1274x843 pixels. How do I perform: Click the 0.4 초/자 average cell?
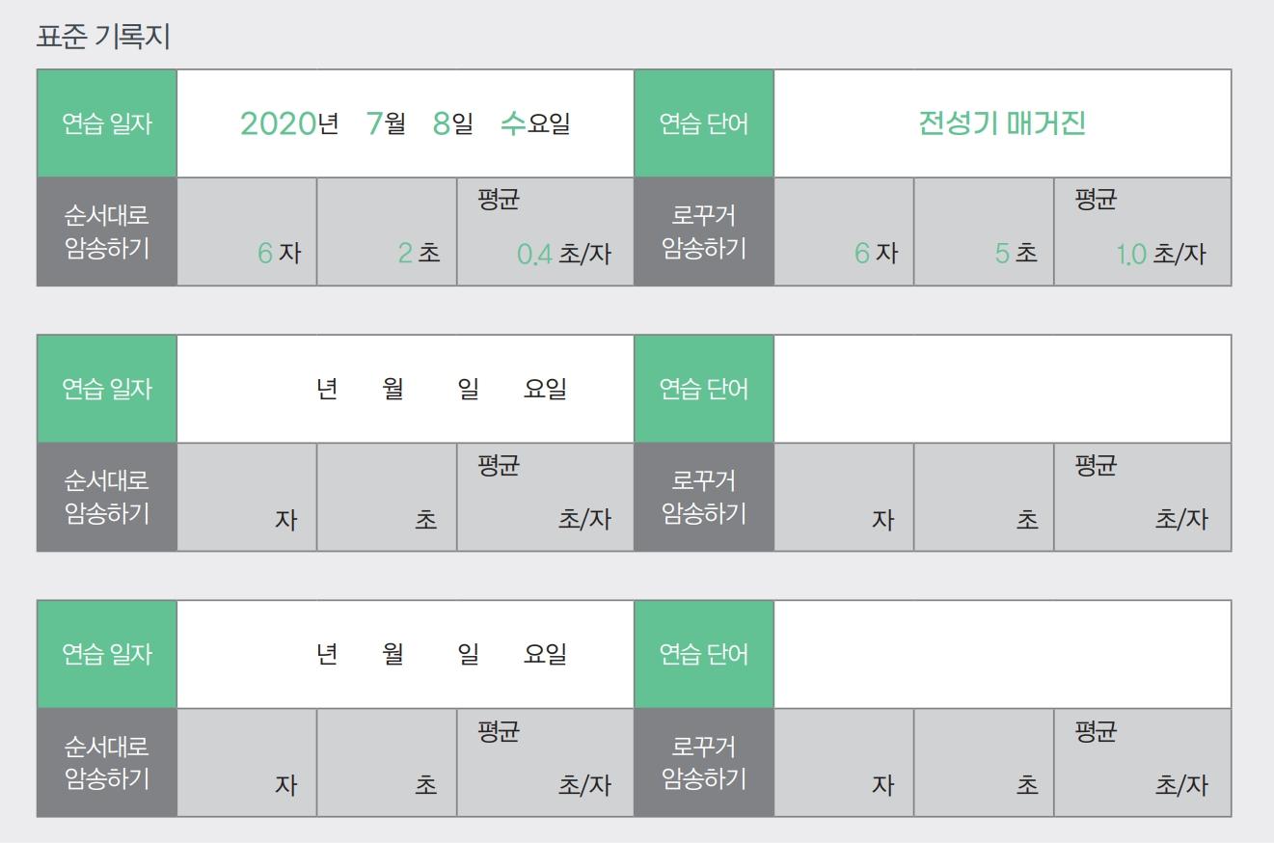[x=545, y=232]
